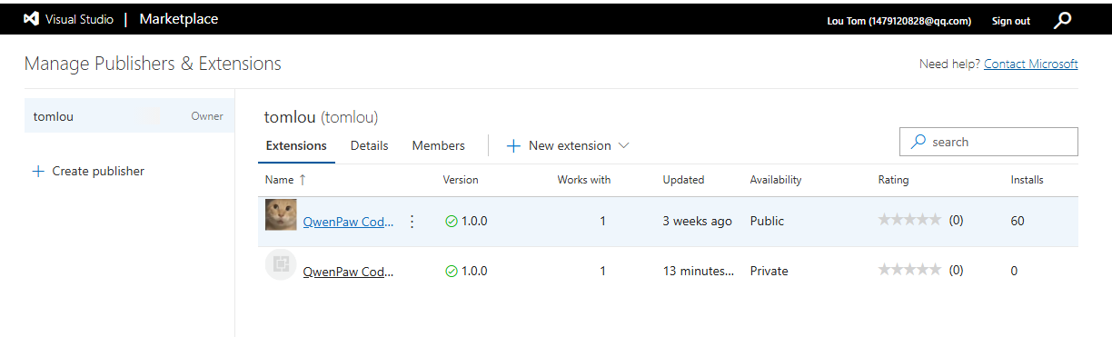The height and width of the screenshot is (337, 1112).
Task: Click the New extension button label
Action: (x=570, y=145)
